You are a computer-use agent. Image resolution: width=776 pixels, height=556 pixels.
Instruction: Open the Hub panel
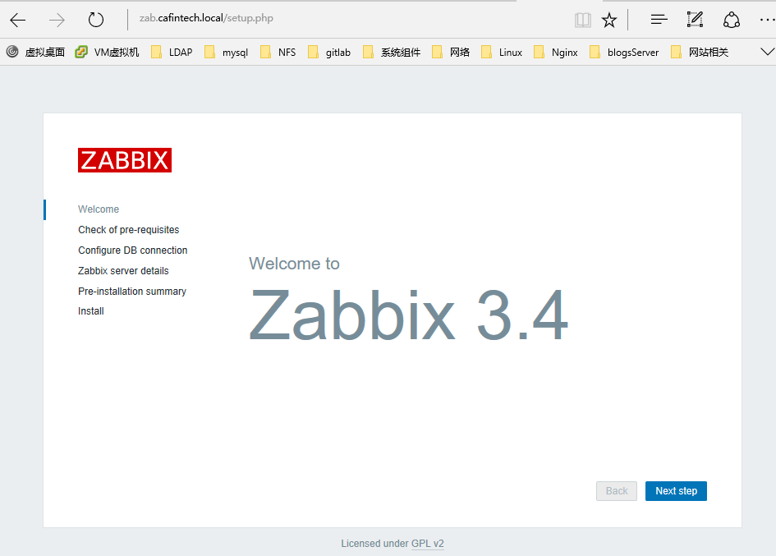coord(659,18)
